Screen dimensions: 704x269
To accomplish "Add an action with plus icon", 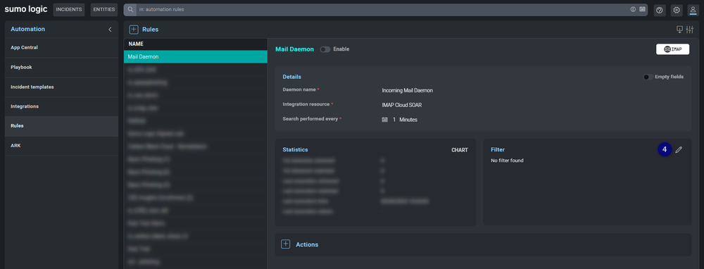I will pos(286,244).
